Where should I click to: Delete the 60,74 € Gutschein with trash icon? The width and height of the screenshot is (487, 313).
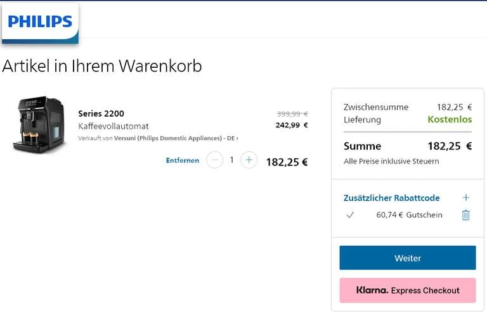[465, 215]
